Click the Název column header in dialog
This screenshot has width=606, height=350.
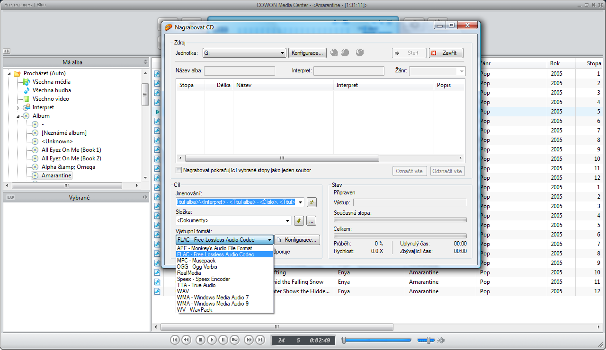tap(283, 85)
